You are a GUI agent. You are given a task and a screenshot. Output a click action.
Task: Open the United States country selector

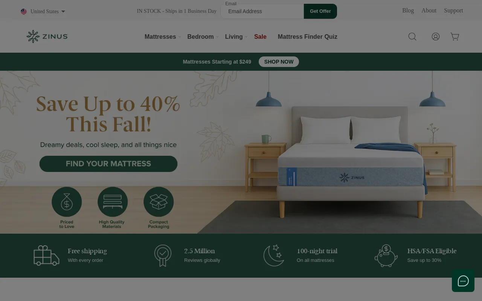pos(43,11)
